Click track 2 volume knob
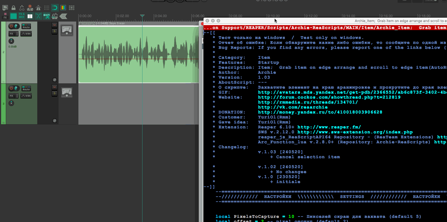447x222 pixels. [11, 41]
